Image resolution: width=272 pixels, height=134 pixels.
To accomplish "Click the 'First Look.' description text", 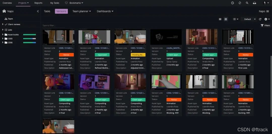I will (x=243, y=68).
